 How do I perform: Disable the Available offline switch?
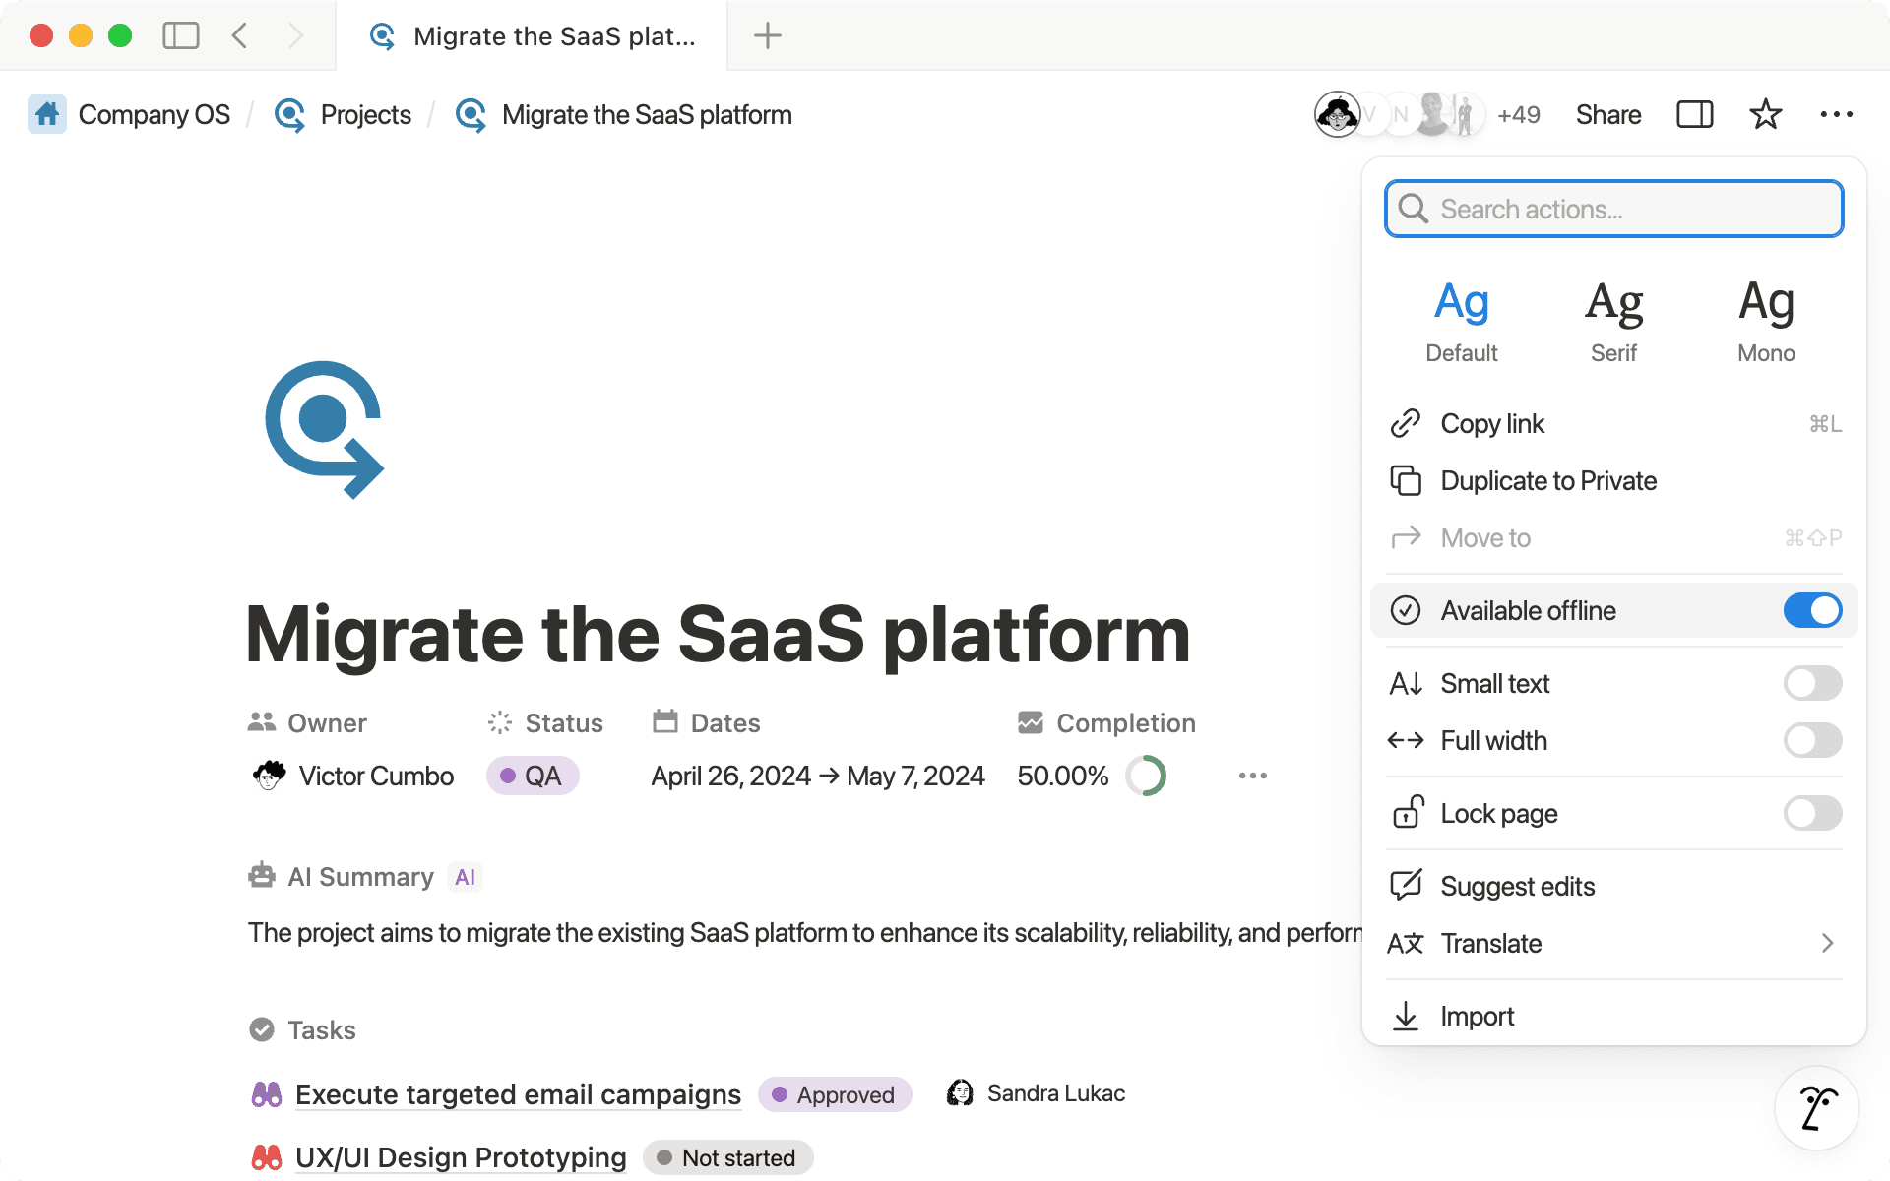click(1811, 610)
